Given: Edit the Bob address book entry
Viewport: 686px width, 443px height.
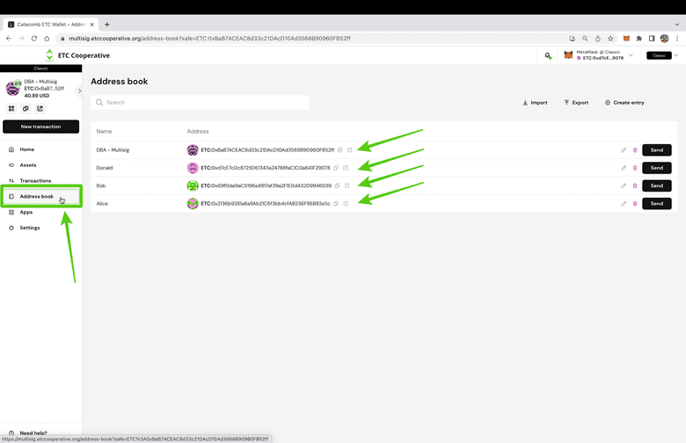Looking at the screenshot, I should [x=624, y=185].
